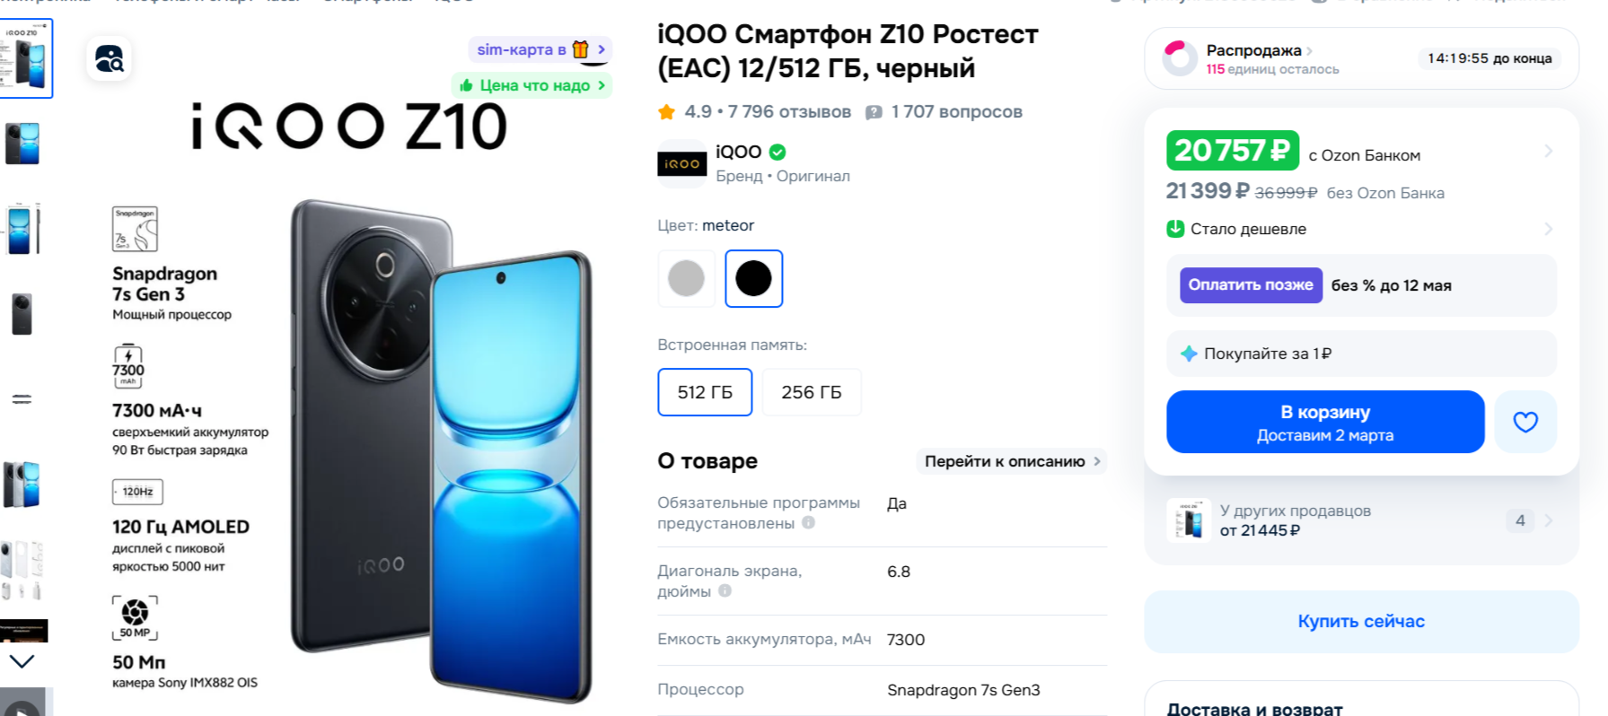The width and height of the screenshot is (1608, 716).
Task: Click the info icon beside предустановлены
Action: pyautogui.click(x=808, y=523)
